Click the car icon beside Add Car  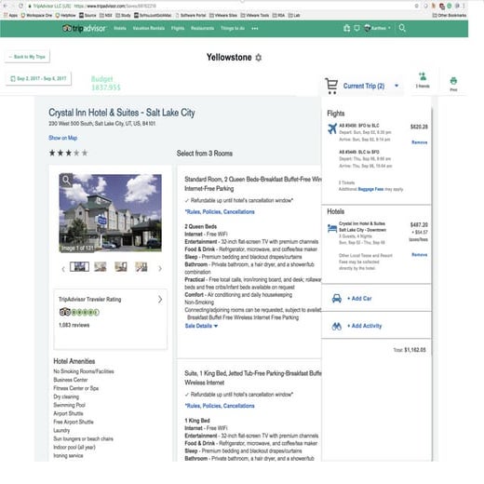click(337, 299)
